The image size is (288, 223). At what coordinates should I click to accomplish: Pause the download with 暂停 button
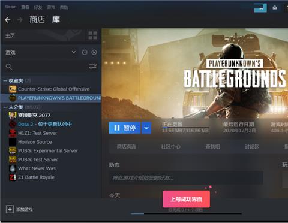coord(125,128)
